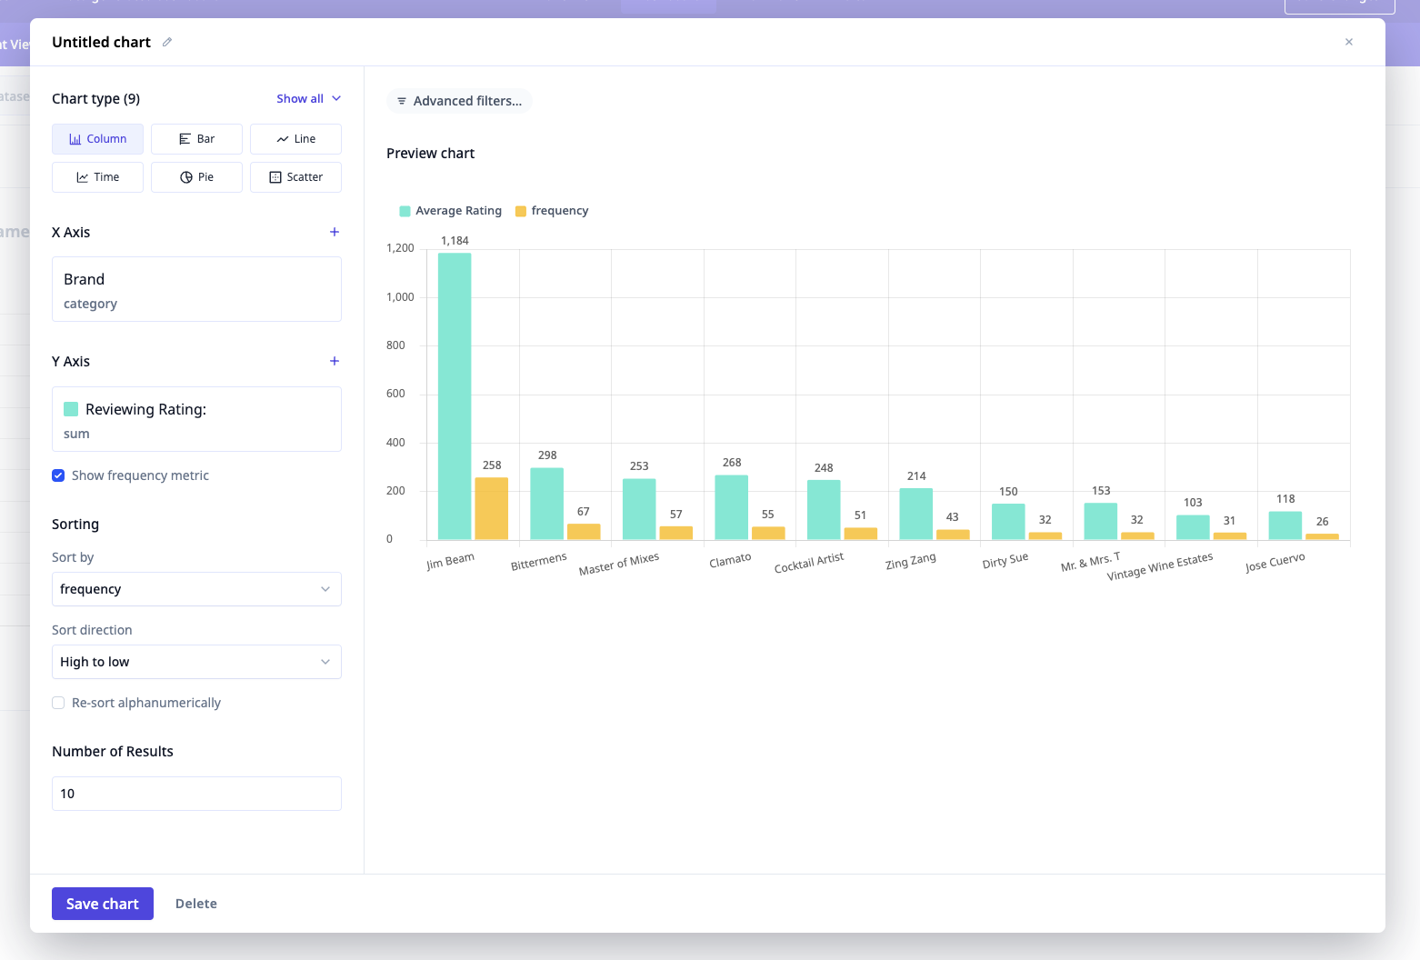Image resolution: width=1420 pixels, height=960 pixels.
Task: Delete the chart
Action: click(x=196, y=904)
